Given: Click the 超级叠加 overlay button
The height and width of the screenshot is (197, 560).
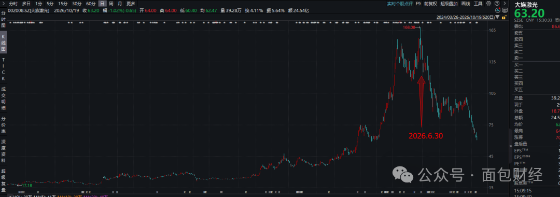Looking at the screenshot, I should (x=449, y=4).
